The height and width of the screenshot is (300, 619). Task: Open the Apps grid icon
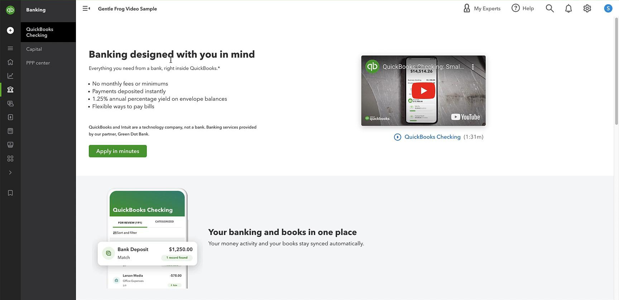point(10,159)
